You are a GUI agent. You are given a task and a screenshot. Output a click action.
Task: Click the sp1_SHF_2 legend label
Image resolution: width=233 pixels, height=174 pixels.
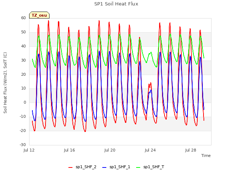(86, 167)
